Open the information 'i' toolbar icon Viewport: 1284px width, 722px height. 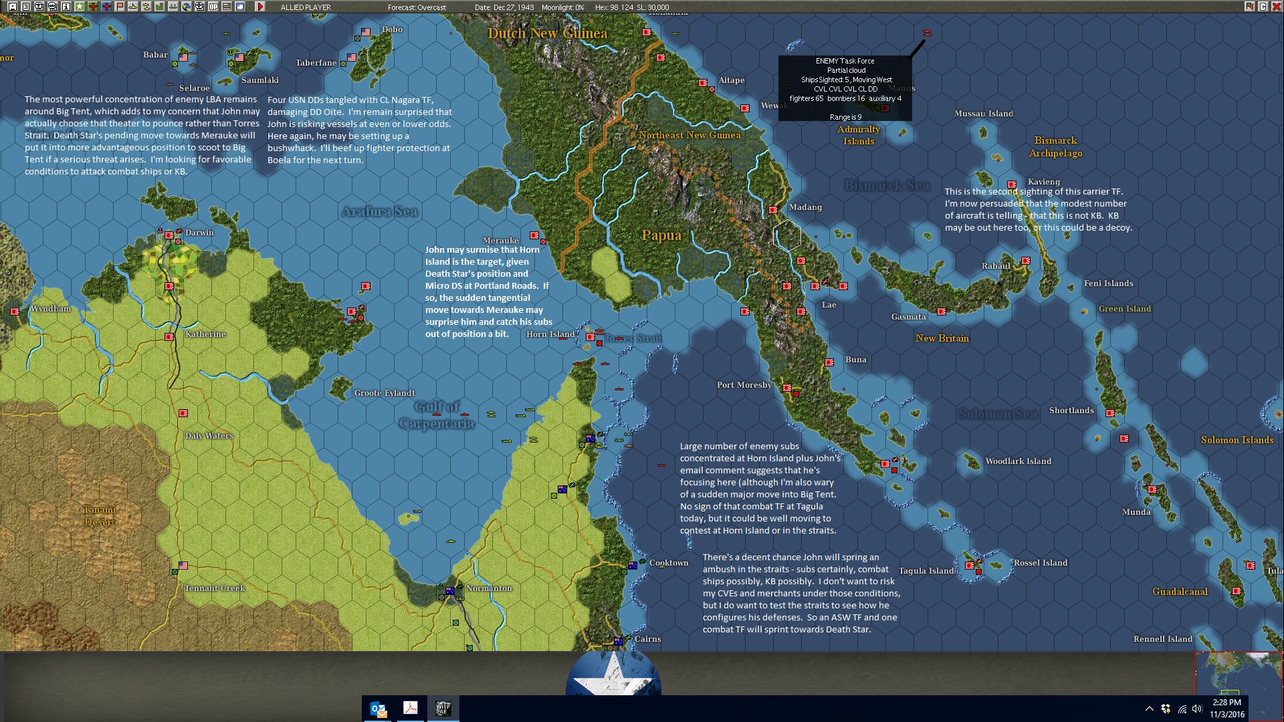pyautogui.click(x=66, y=7)
